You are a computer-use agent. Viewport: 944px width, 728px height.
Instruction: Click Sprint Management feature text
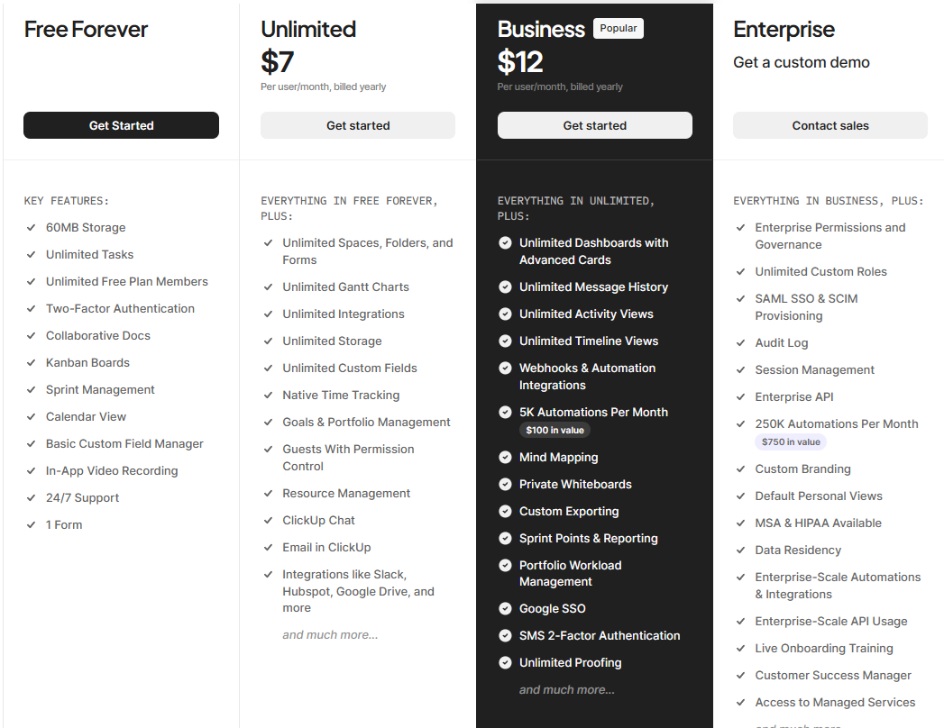click(100, 390)
